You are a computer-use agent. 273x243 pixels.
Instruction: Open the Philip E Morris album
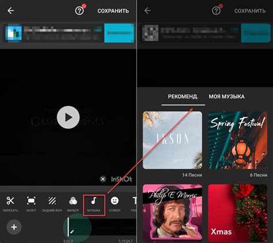click(172, 212)
